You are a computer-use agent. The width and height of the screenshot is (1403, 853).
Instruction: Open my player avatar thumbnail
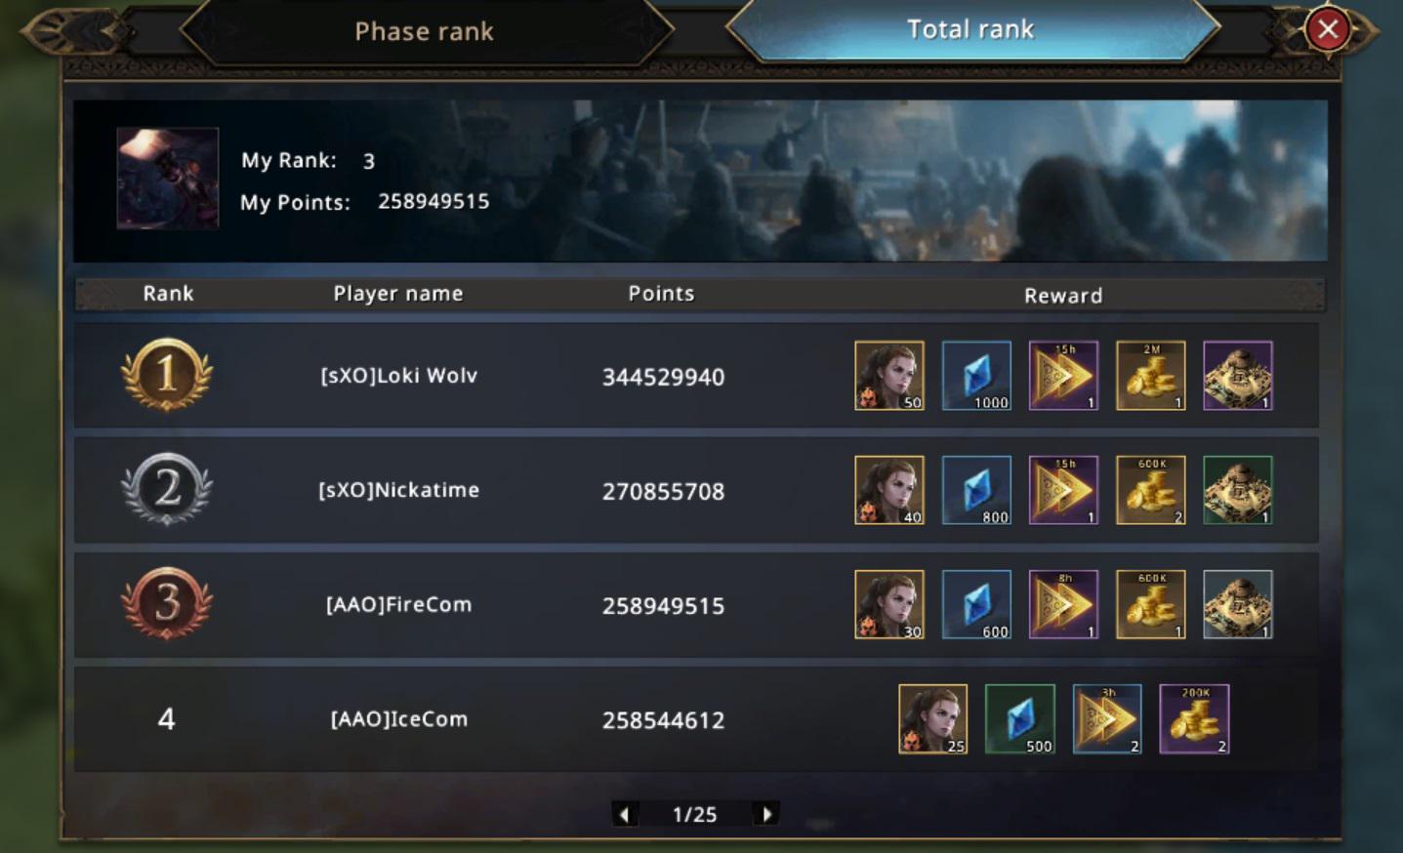click(168, 179)
